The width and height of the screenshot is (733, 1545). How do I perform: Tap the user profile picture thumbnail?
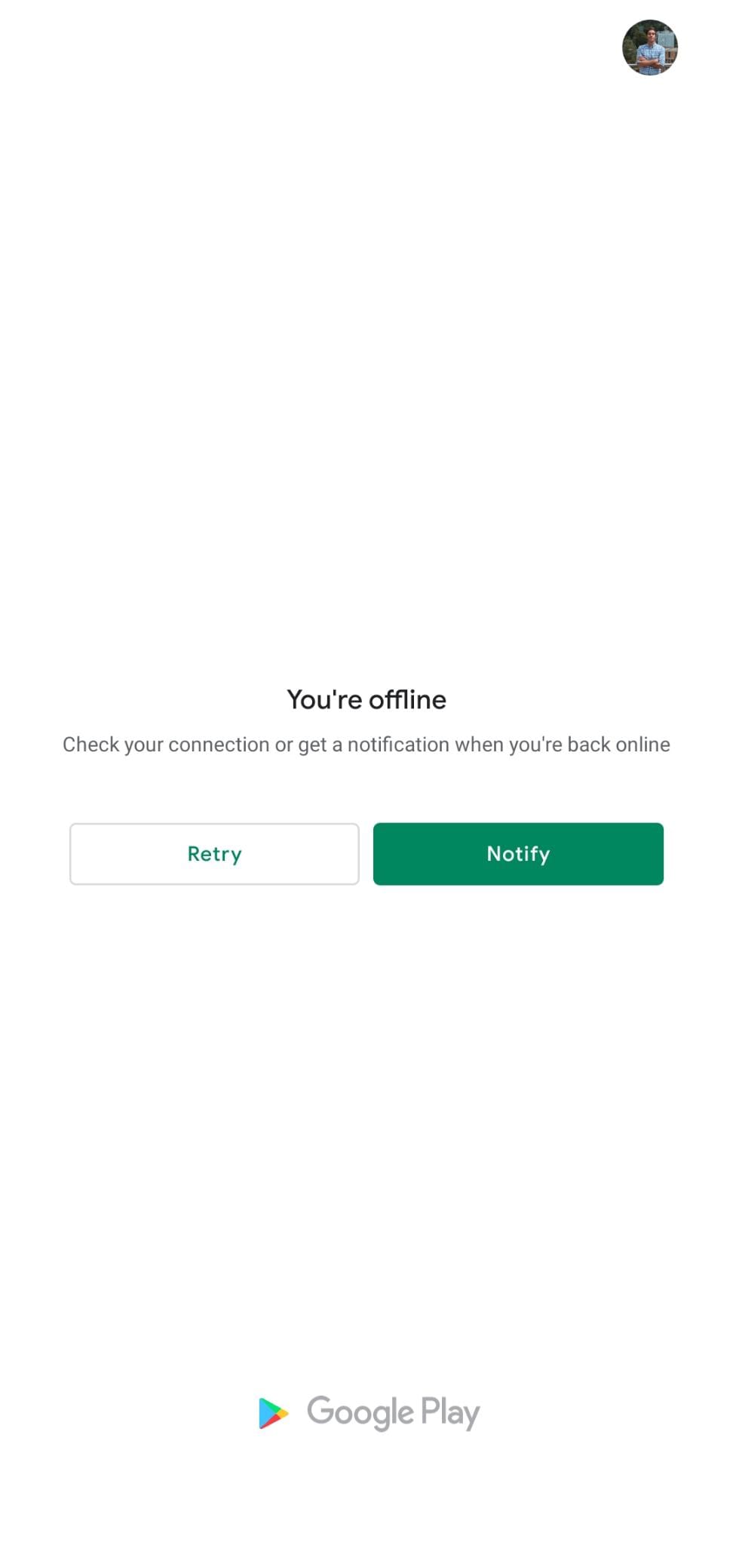coord(649,48)
